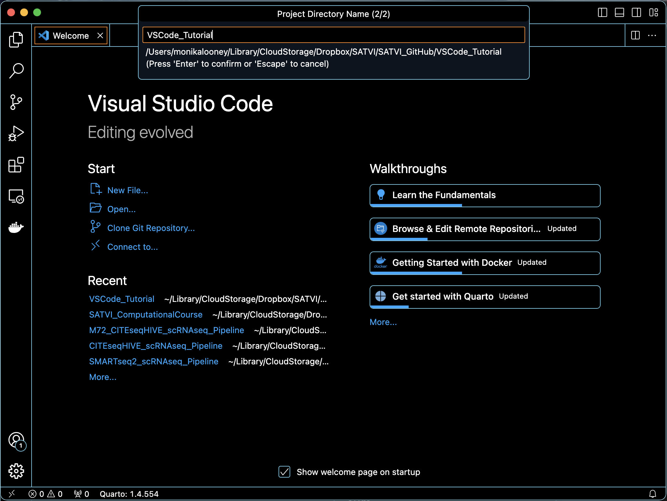Screen dimensions: 667x501
Task: Open recent VSCode_Tutorial folder
Action: tap(122, 299)
